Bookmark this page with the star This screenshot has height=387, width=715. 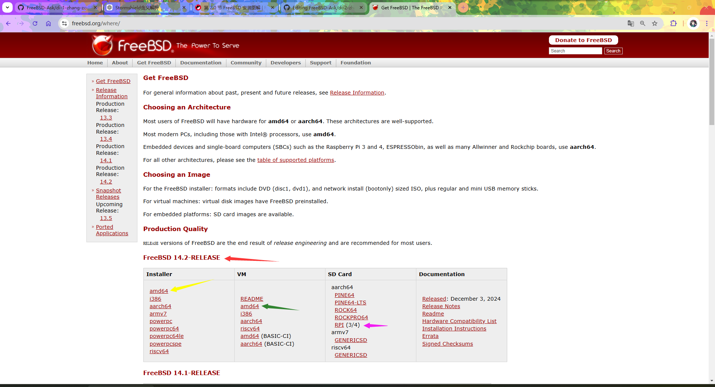pyautogui.click(x=655, y=23)
